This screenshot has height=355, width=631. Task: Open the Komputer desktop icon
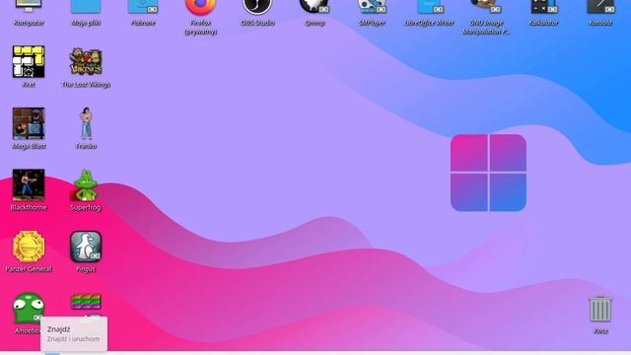coord(29,6)
